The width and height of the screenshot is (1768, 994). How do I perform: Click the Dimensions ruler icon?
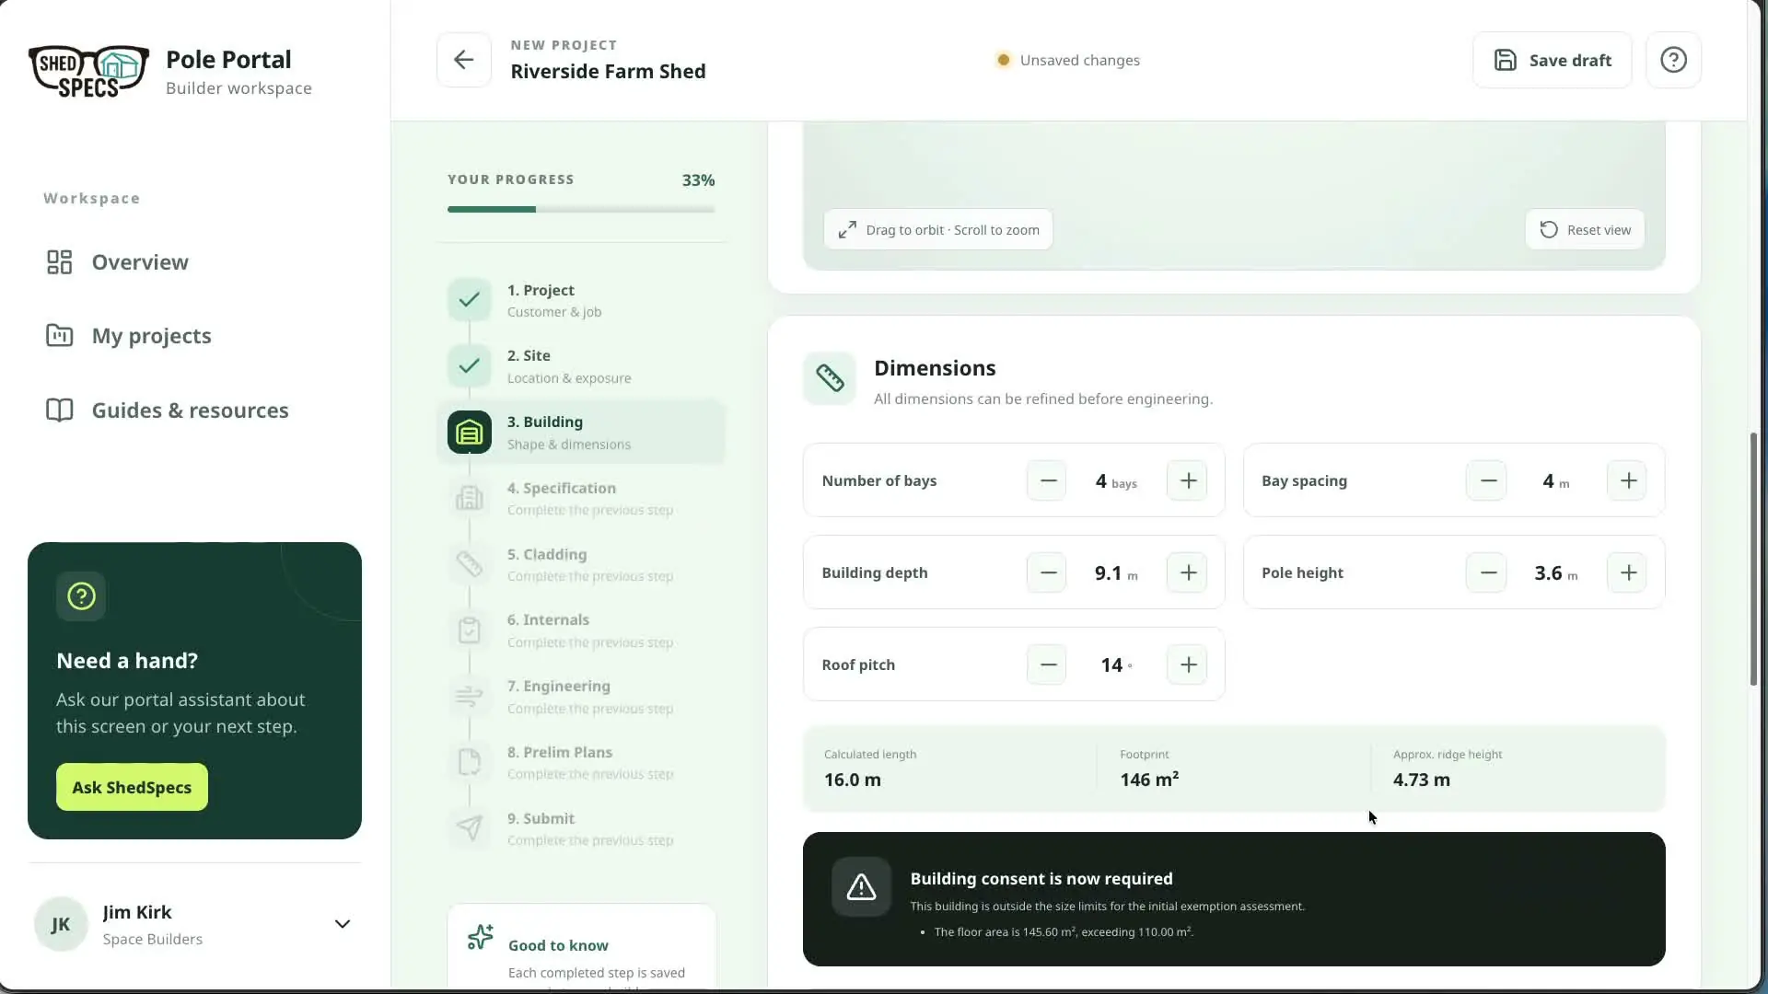click(830, 378)
